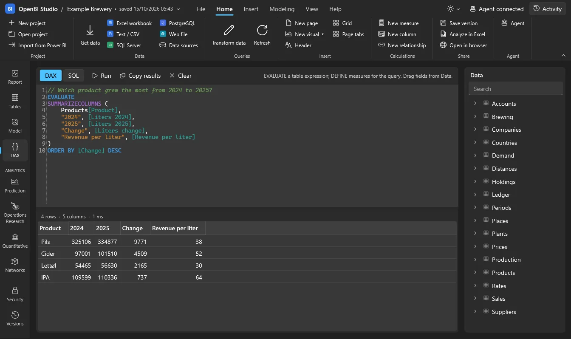Copy results of the query

[x=140, y=76]
